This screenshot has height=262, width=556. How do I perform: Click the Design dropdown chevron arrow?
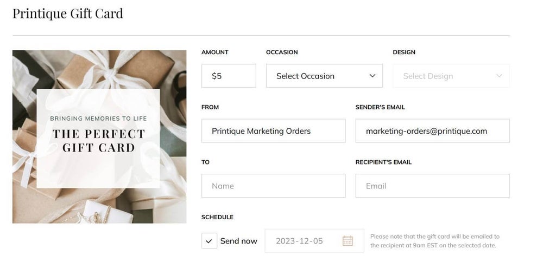pyautogui.click(x=499, y=76)
